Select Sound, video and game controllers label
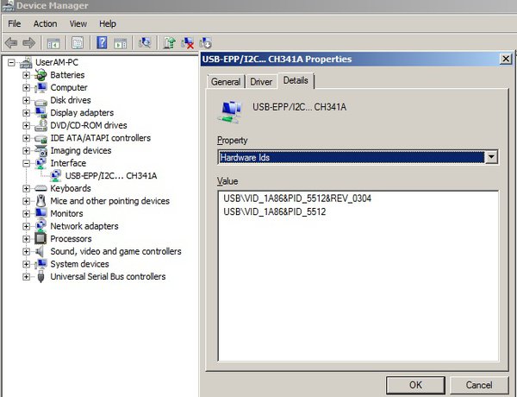 pyautogui.click(x=115, y=251)
